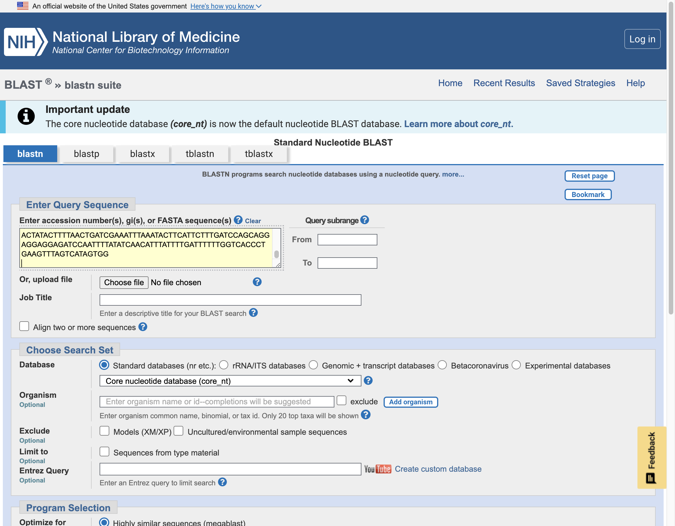Viewport: 675px width, 526px height.
Task: Click help icon after organism tax id hint
Action: [366, 415]
